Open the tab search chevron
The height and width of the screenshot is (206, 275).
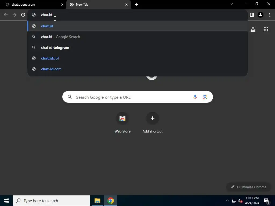[232, 4]
